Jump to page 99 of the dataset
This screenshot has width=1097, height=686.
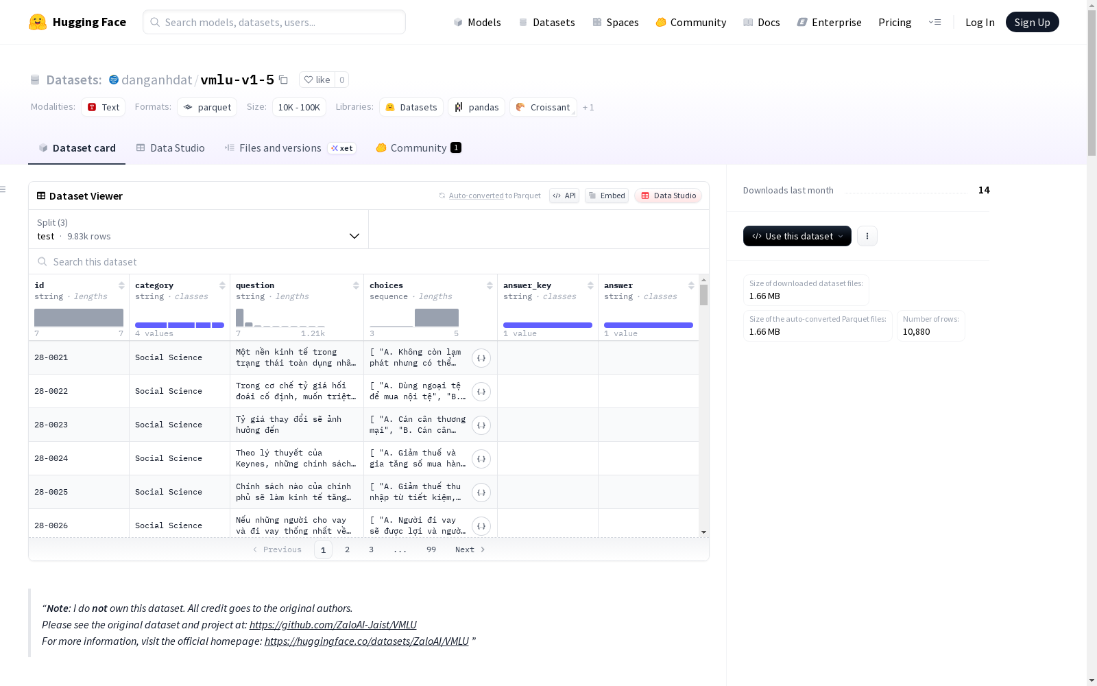[431, 549]
